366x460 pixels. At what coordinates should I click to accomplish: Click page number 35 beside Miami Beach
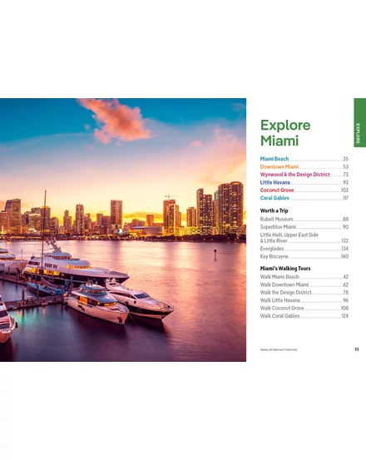click(x=346, y=159)
